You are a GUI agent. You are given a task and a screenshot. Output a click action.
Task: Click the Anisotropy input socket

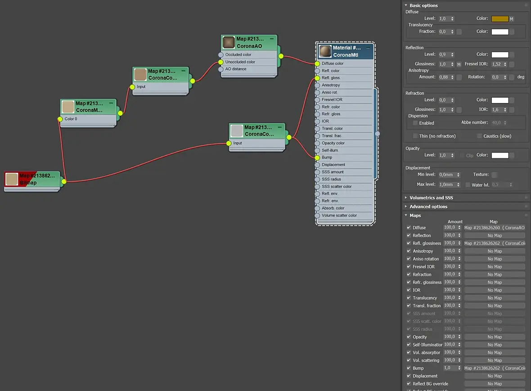(317, 85)
